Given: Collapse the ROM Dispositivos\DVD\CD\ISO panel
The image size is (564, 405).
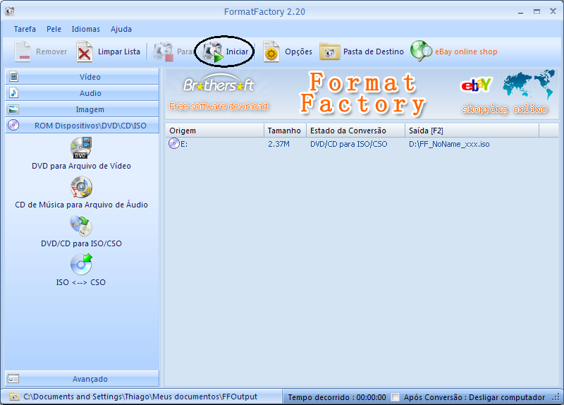Looking at the screenshot, I should coord(82,126).
